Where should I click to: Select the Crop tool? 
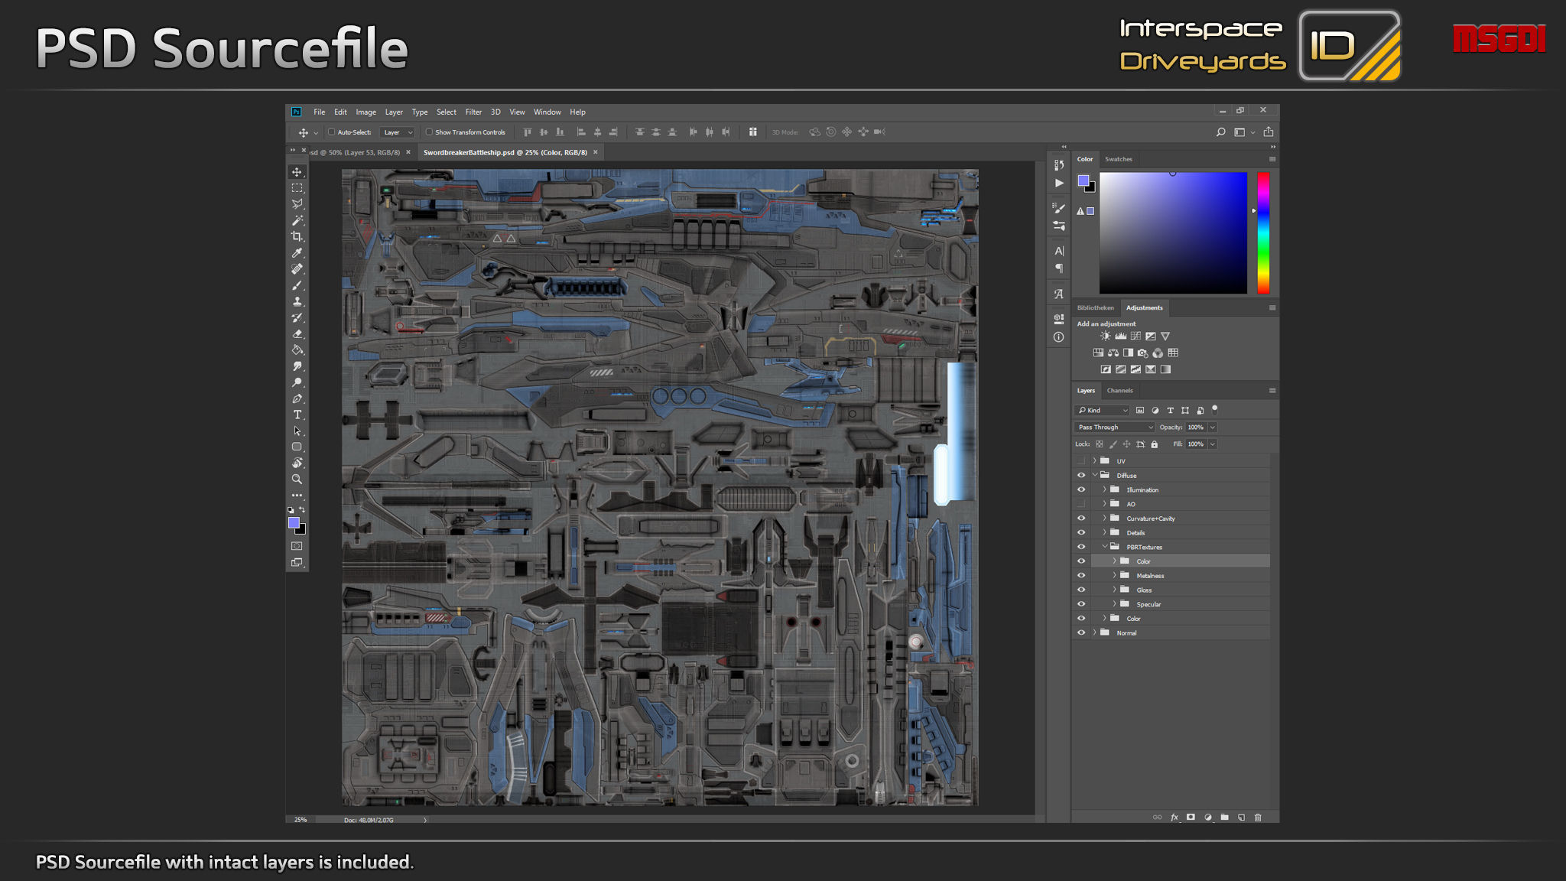297,236
